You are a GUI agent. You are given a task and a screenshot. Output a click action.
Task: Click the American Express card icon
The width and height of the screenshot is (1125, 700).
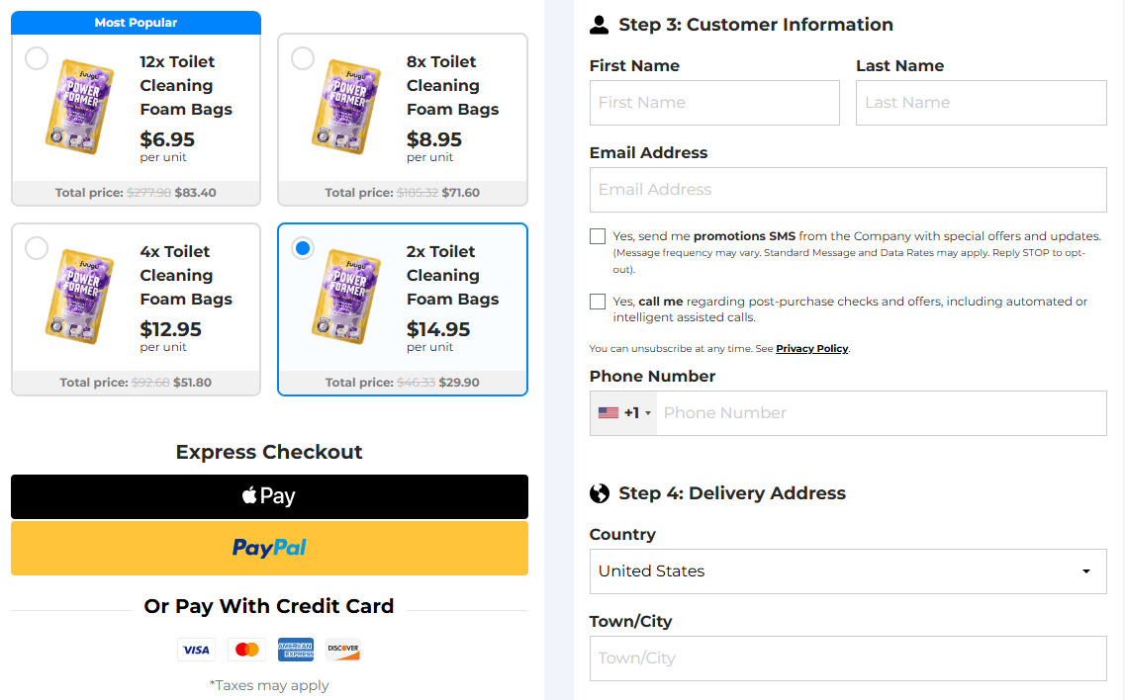(296, 649)
